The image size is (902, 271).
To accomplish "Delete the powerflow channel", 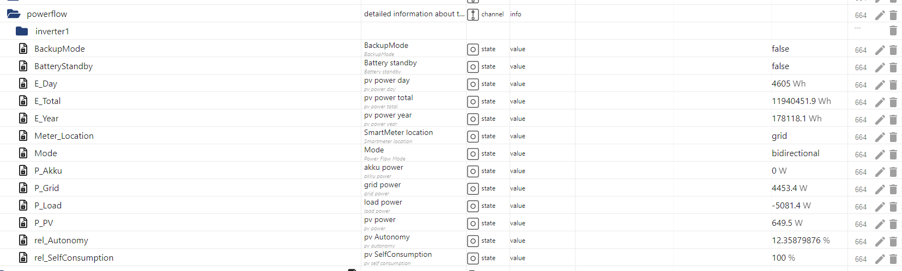I will 893,15.
